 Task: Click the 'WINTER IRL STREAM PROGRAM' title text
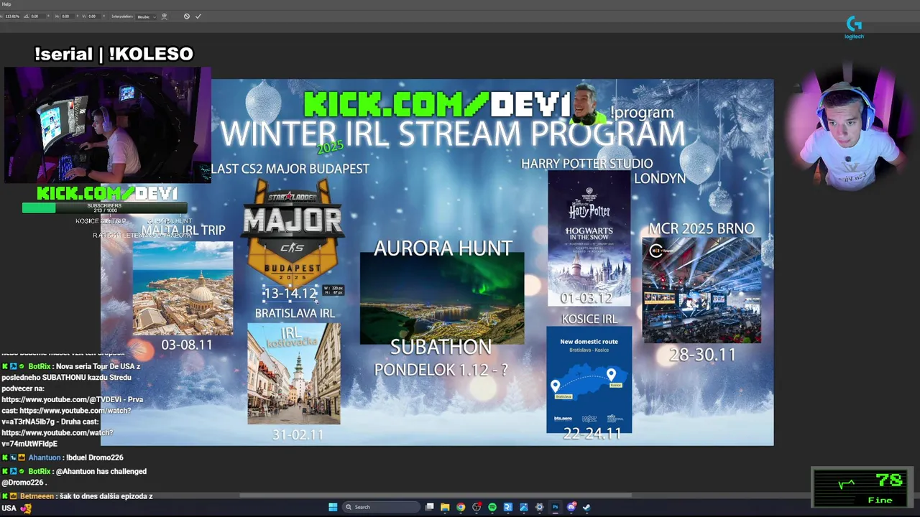[453, 134]
